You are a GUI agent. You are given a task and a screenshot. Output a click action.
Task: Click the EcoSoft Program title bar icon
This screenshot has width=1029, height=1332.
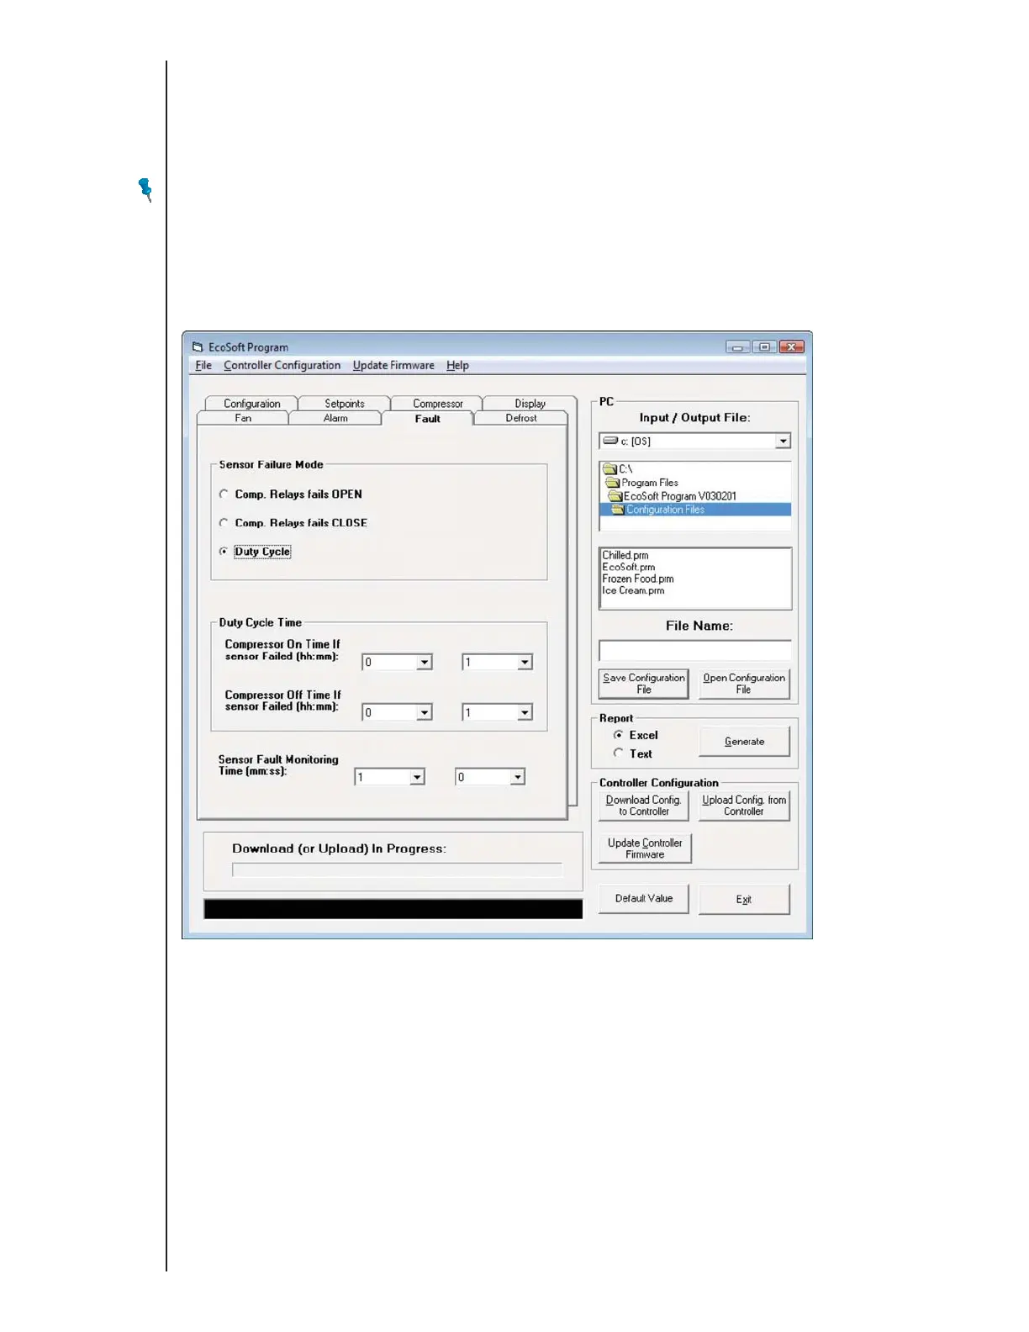pos(198,347)
